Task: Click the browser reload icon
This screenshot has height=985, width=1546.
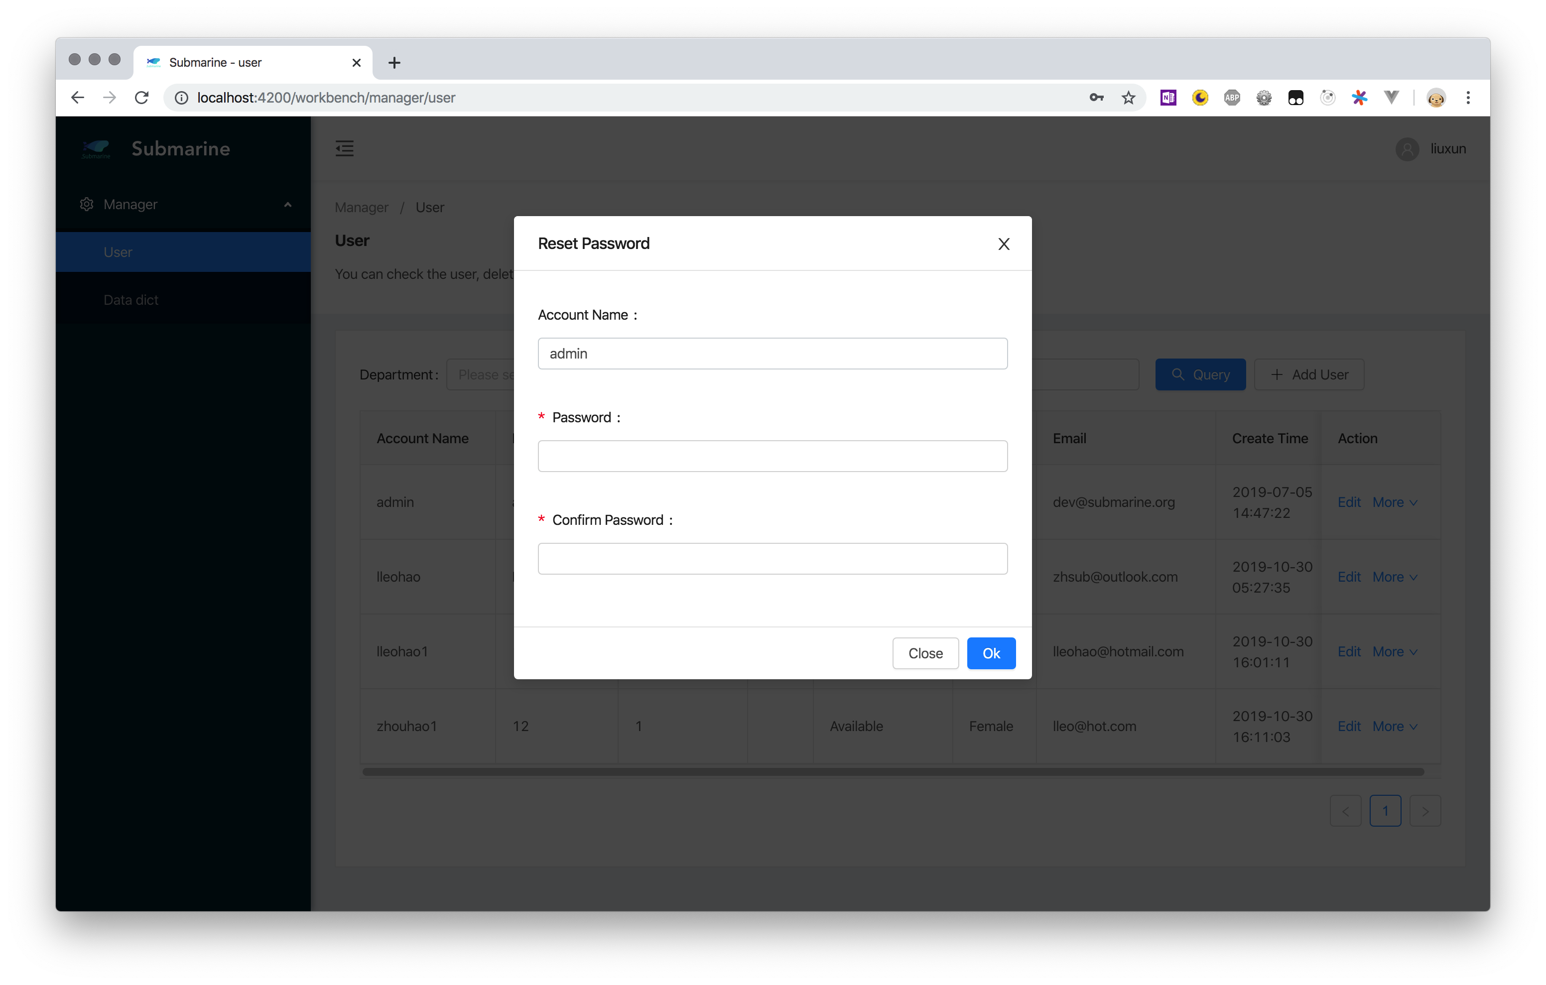Action: (x=142, y=98)
